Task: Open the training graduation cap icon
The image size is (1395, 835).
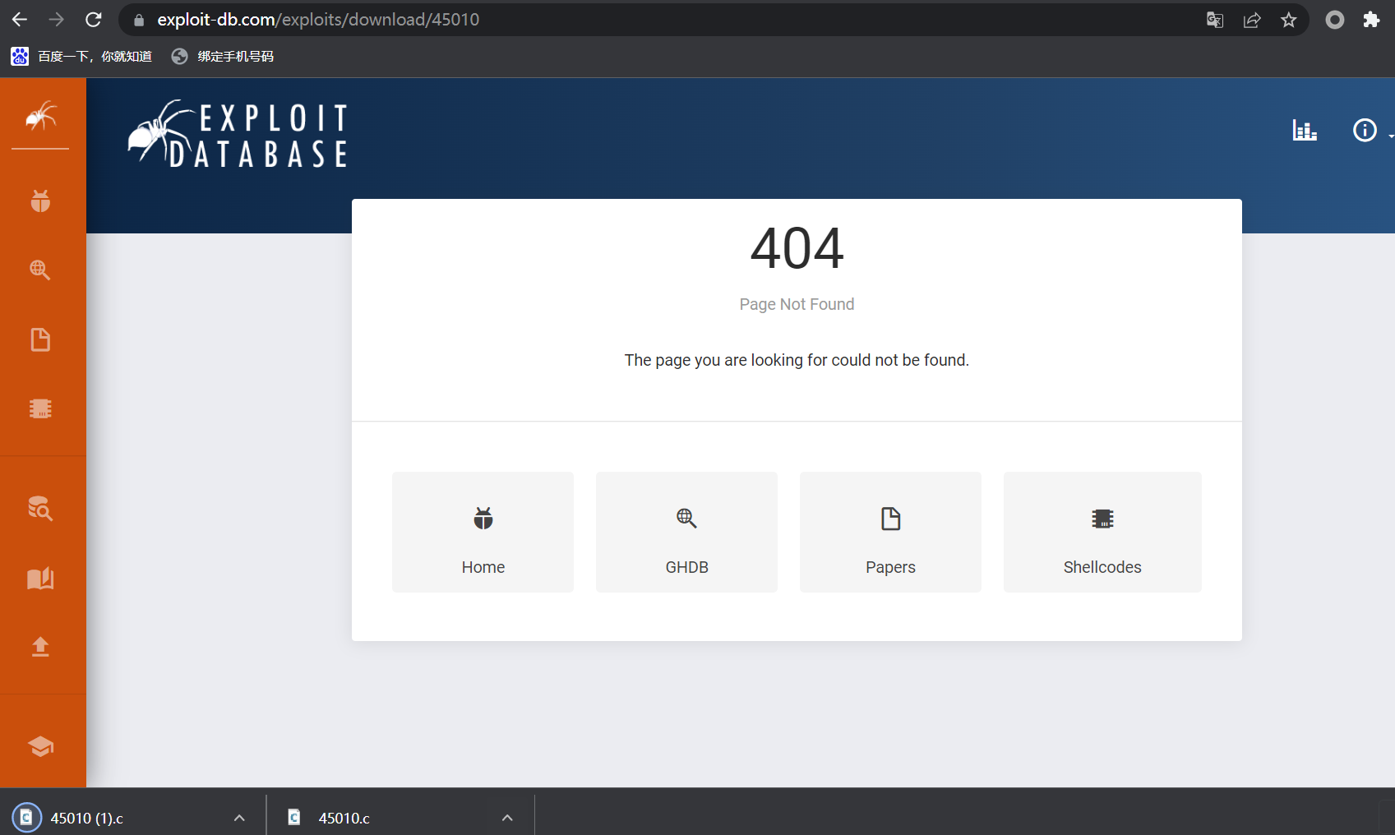Action: pos(40,746)
